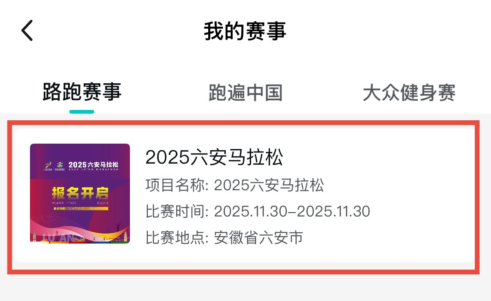This screenshot has width=491, height=301.
Task: Click the yellow 报名开启 text on poster
Action: [x=80, y=193]
